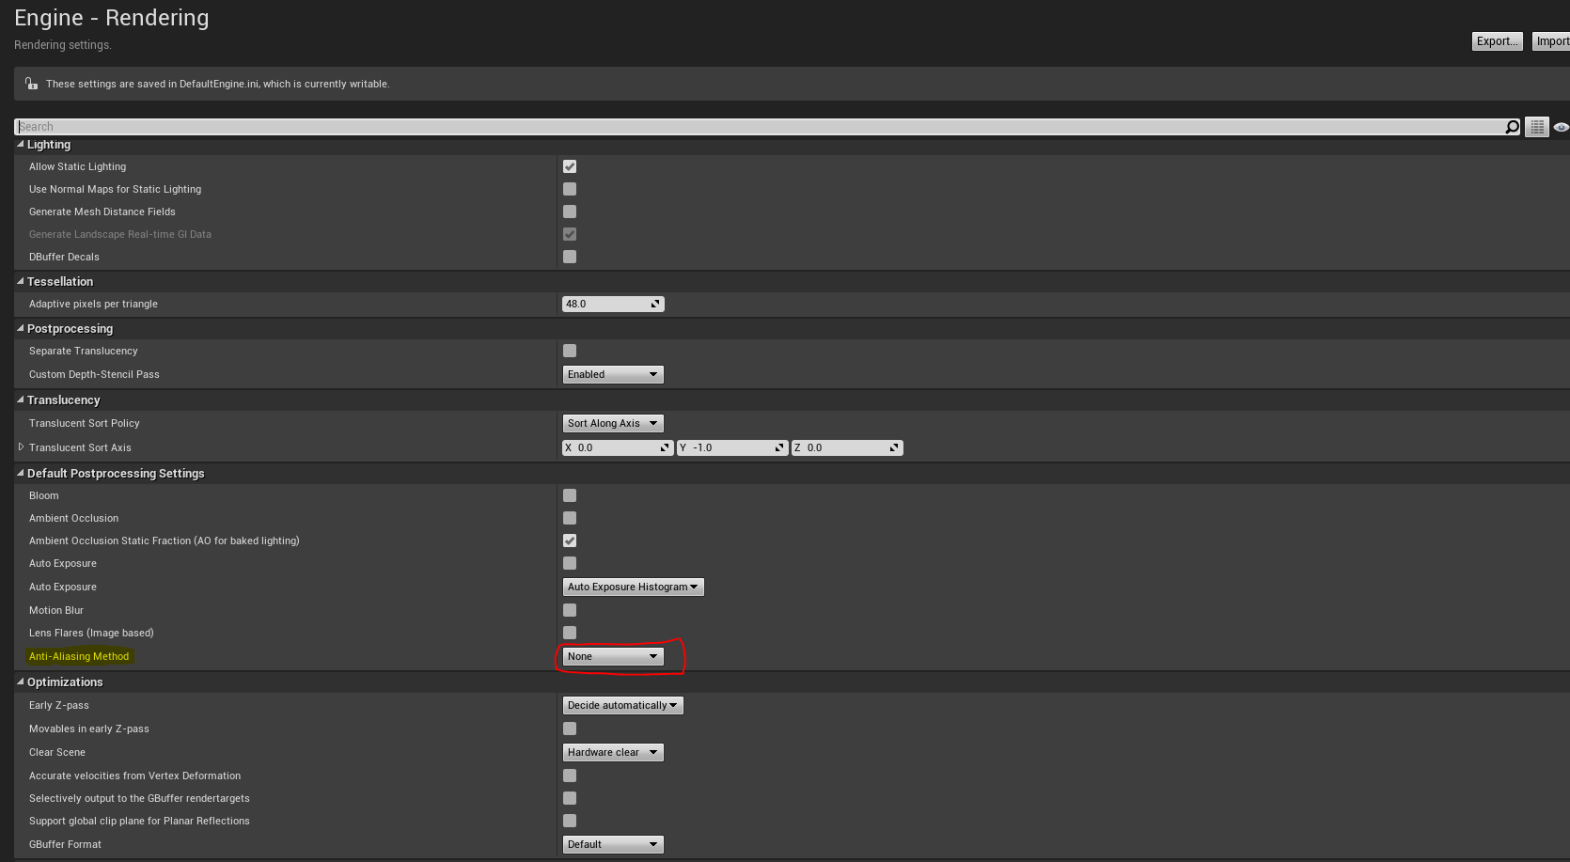Click the lock icon in writable notice
The height and width of the screenshot is (862, 1570).
click(31, 84)
